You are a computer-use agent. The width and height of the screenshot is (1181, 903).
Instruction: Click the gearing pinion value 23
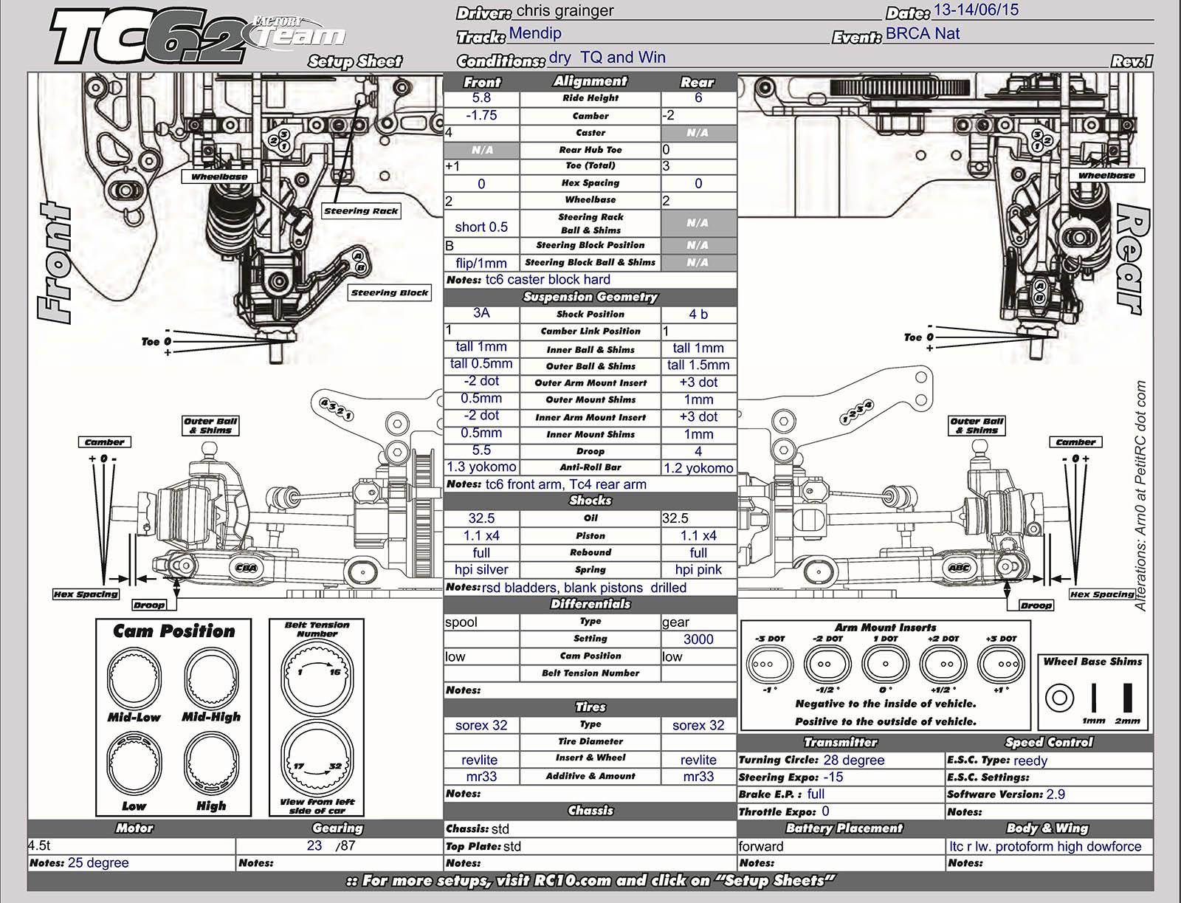(x=314, y=845)
